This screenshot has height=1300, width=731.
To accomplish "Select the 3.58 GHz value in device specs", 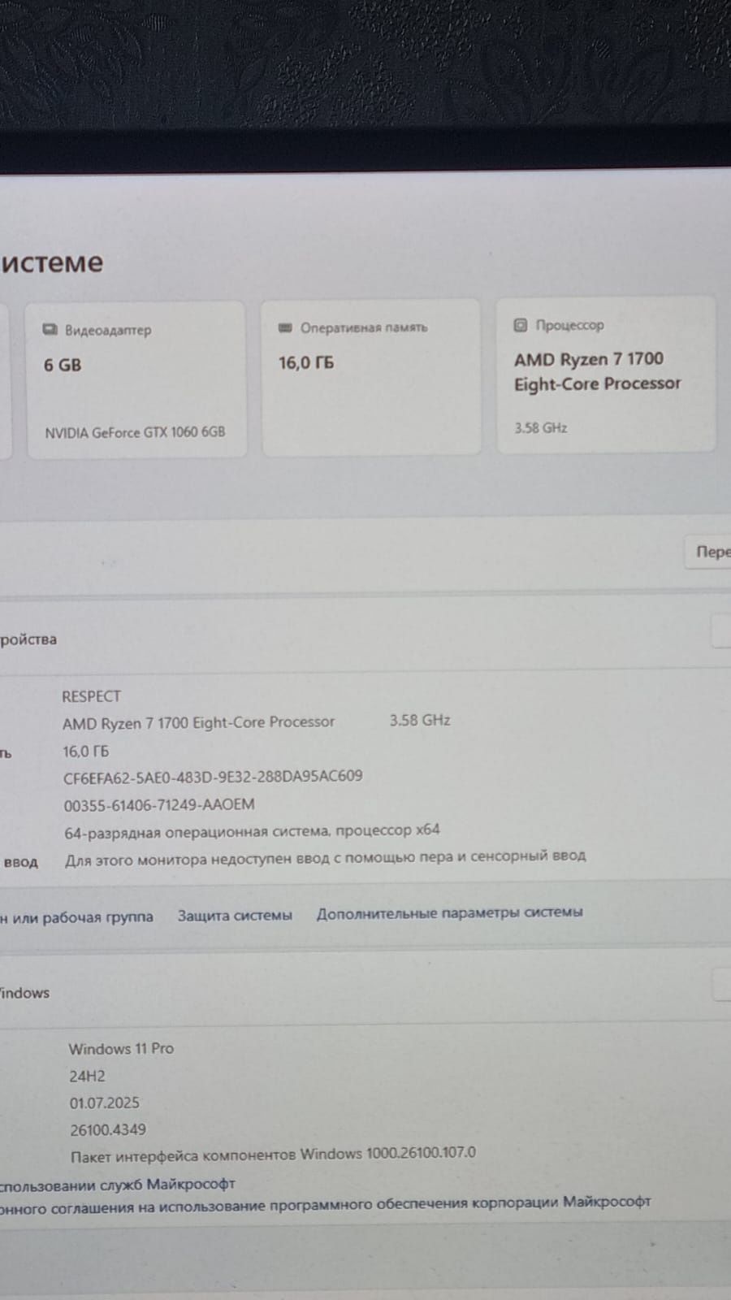I will coord(419,720).
